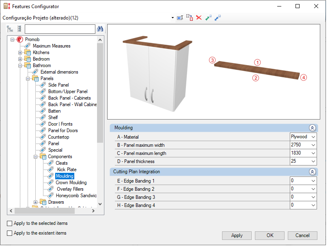Collapse the Promob root node
Image resolution: width=330 pixels, height=246 pixels.
(13, 39)
